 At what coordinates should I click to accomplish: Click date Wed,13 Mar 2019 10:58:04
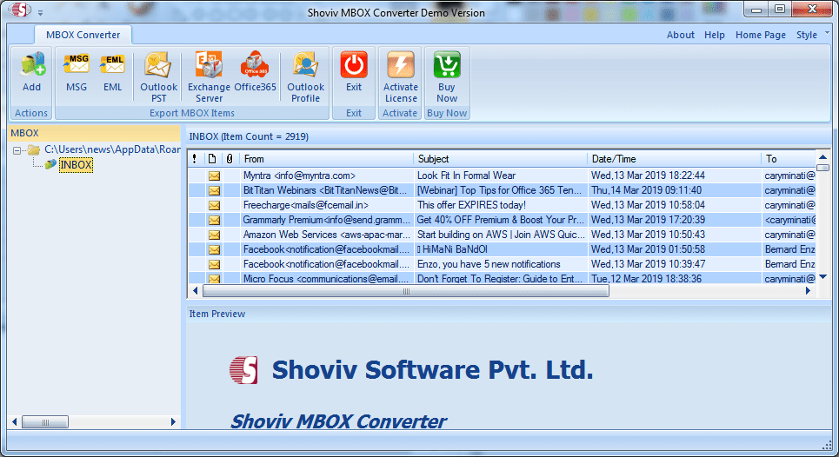pyautogui.click(x=648, y=205)
